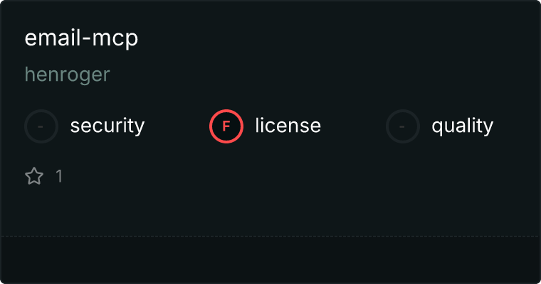Click the star count number 1
The width and height of the screenshot is (541, 284).
[59, 176]
